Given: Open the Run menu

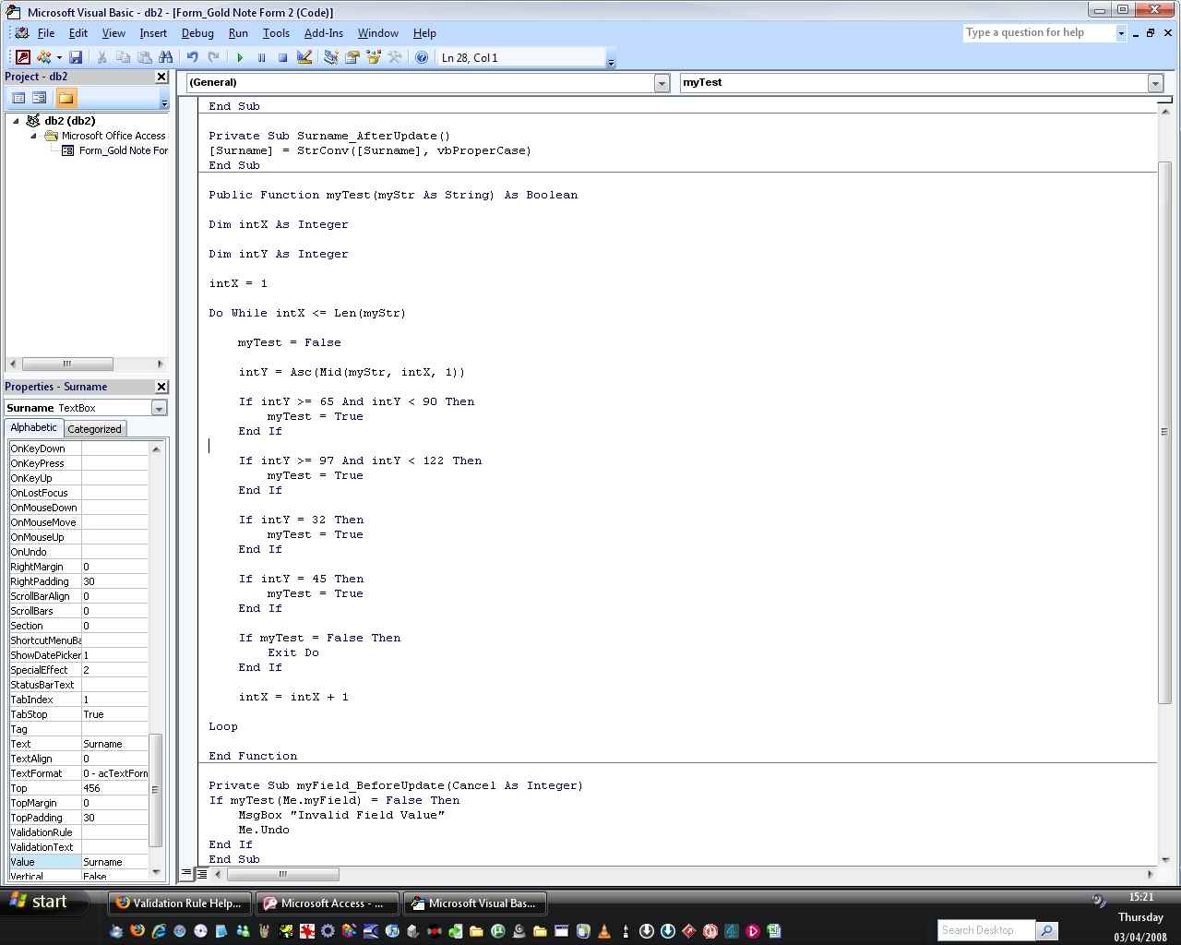Looking at the screenshot, I should click(238, 33).
